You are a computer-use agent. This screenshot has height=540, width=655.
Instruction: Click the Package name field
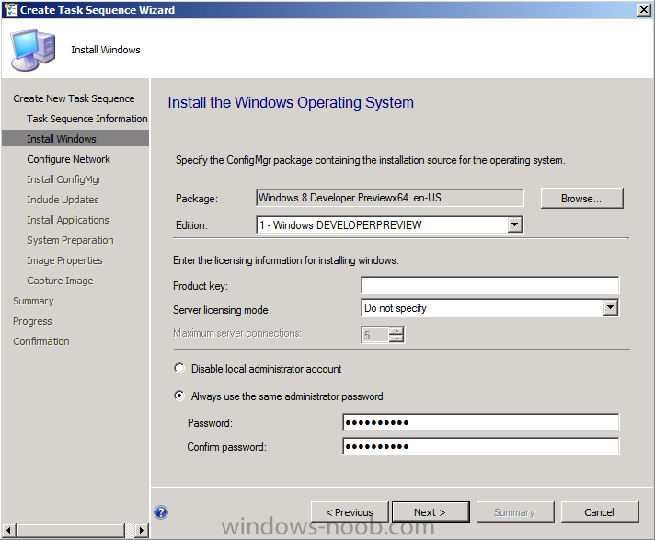(389, 198)
